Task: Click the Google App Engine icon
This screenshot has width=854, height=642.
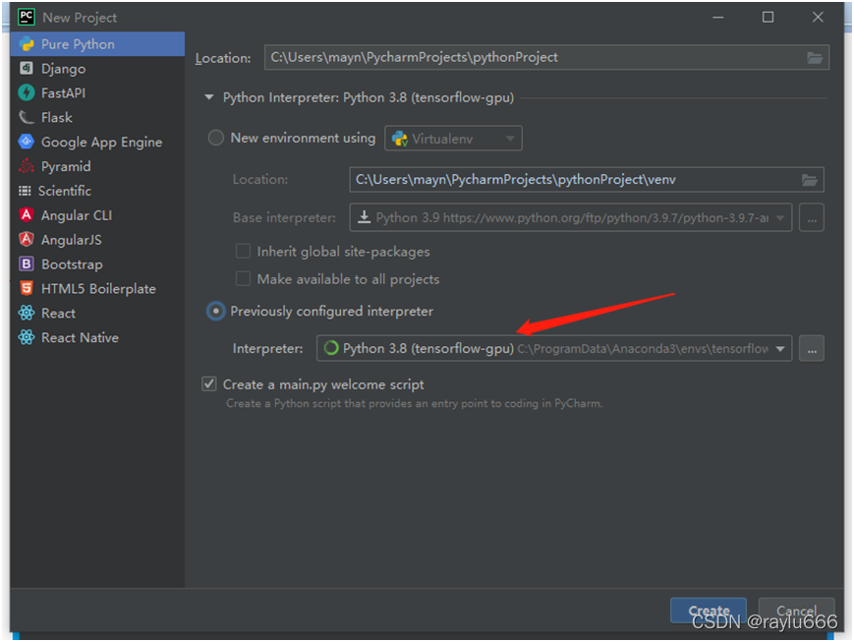Action: click(x=27, y=142)
